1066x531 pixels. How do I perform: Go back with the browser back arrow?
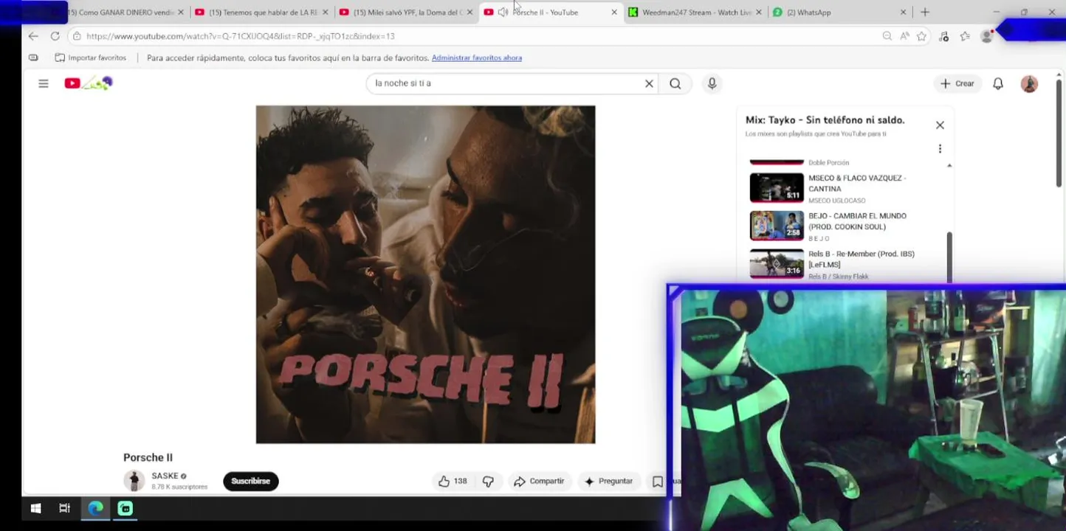pos(33,36)
